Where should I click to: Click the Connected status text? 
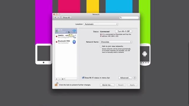pyautogui.click(x=105, y=32)
